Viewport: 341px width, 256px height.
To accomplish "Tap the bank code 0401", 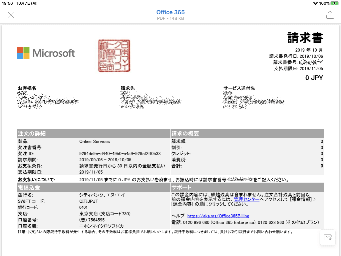I will [x=83, y=207].
